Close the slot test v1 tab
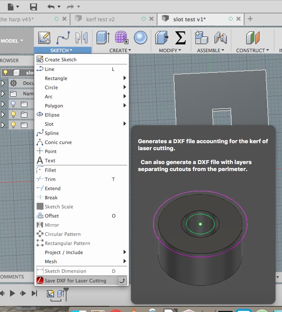 [x=238, y=19]
